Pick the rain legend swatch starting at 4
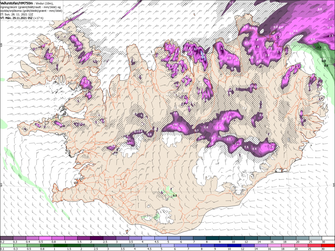 coord(141,245)
